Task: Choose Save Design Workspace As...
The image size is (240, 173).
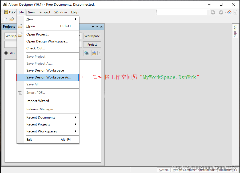Action: tap(48, 77)
